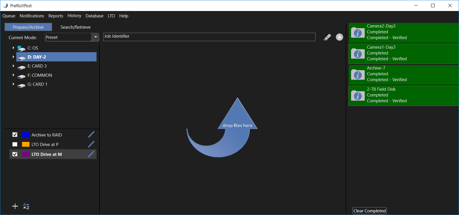Maximize the PreRollPost window
This screenshot has width=459, height=215.
tap(433, 6)
